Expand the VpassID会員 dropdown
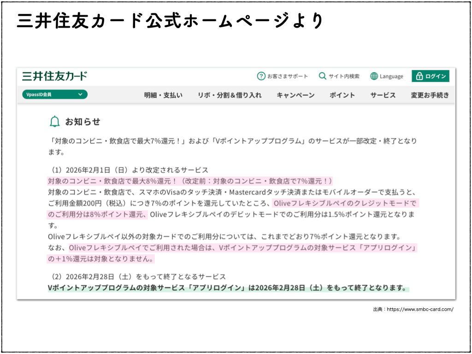 point(55,94)
